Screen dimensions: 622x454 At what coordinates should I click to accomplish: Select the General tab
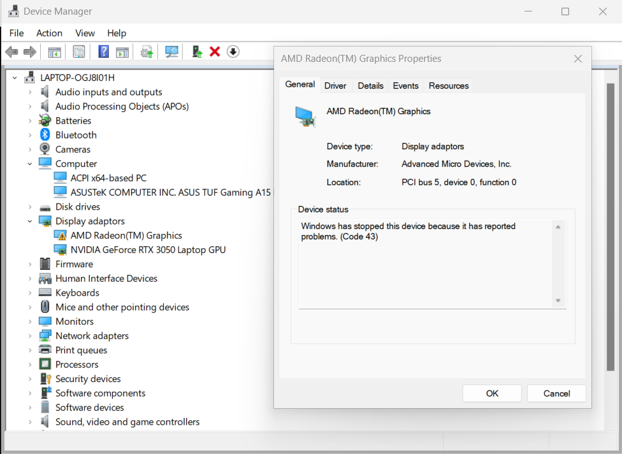point(300,85)
